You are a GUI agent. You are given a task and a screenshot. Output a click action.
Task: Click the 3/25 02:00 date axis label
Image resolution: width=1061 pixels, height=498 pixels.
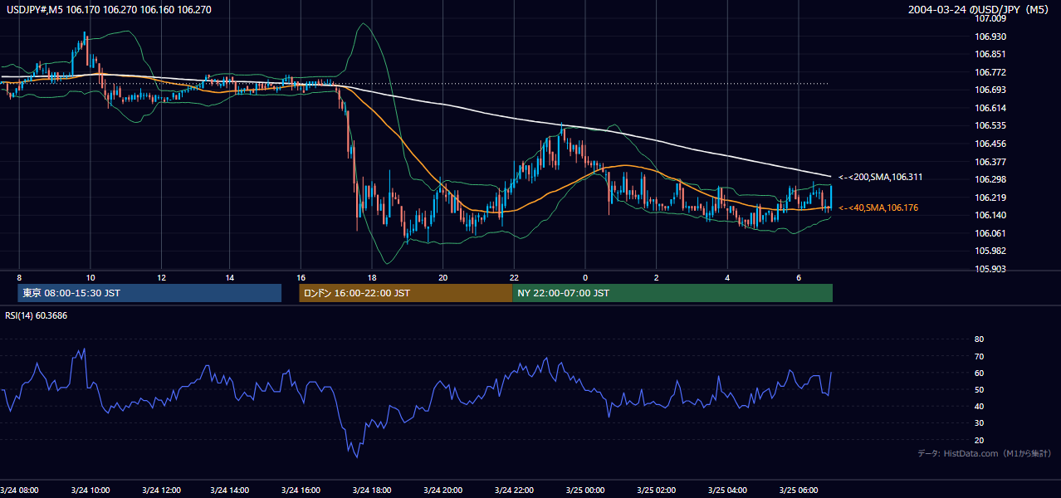tap(657, 490)
